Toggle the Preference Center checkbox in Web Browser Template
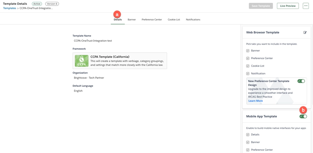 248,58
